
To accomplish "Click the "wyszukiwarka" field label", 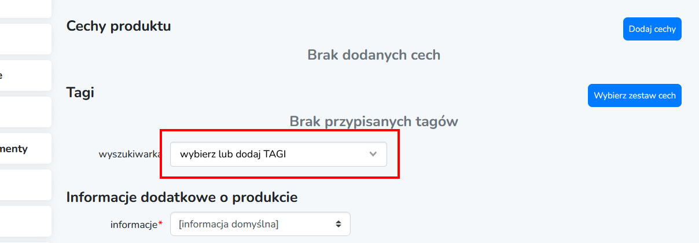I will pos(129,154).
